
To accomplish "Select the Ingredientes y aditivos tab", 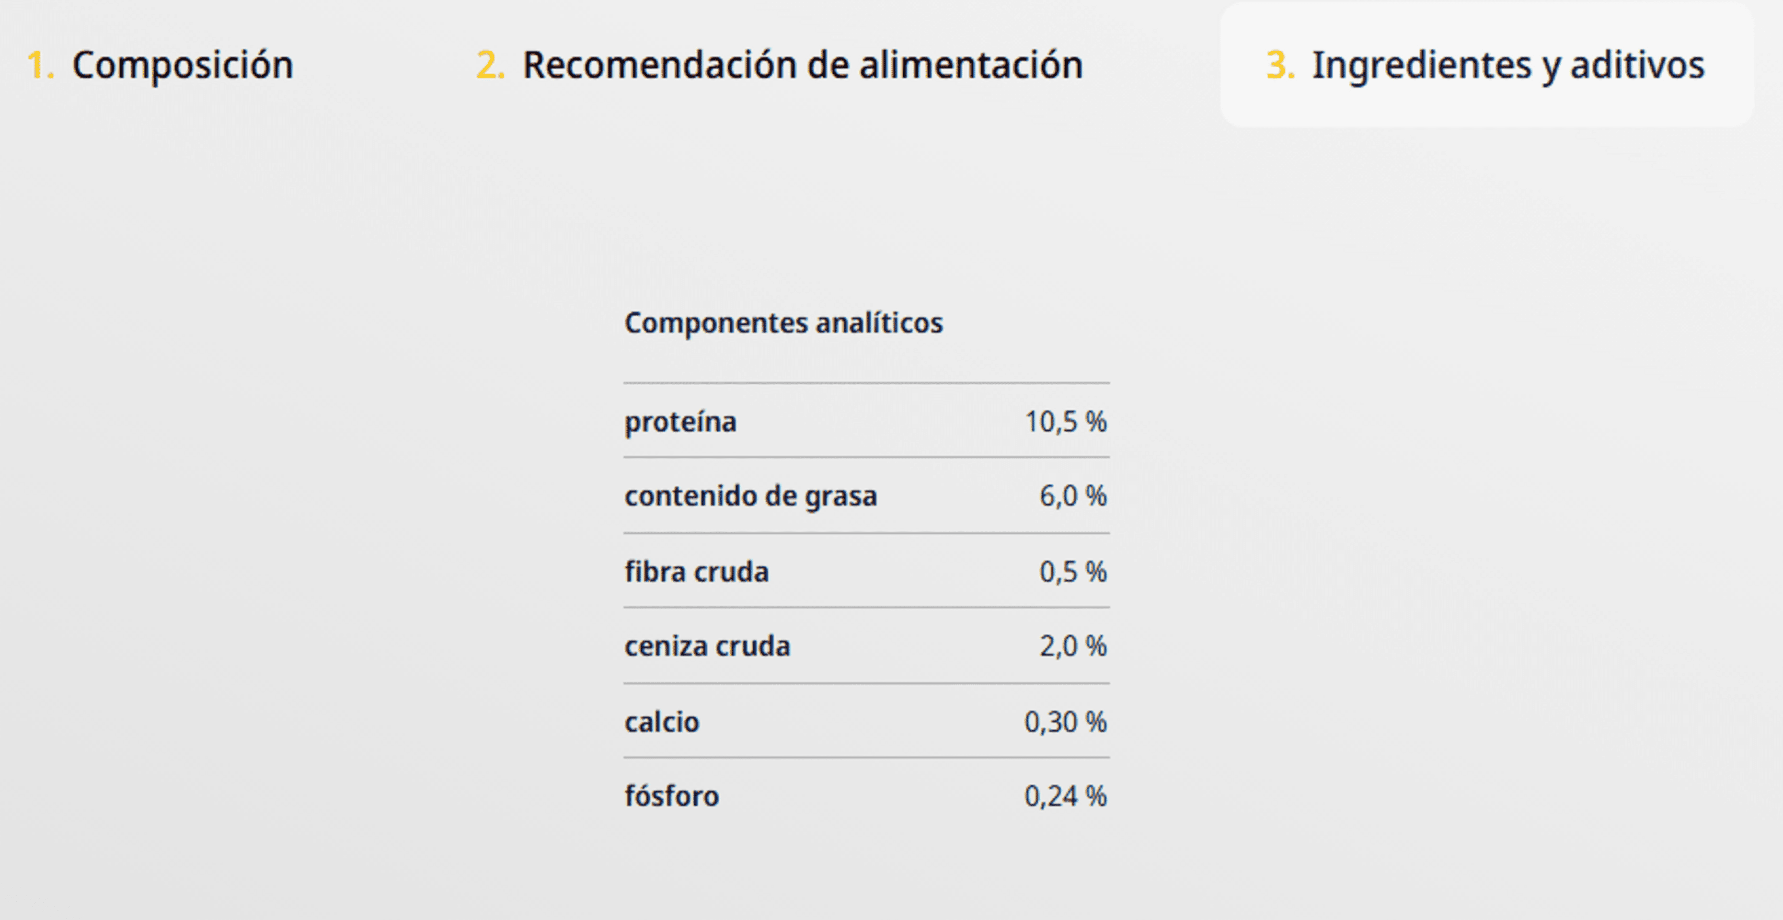I will coord(1485,65).
